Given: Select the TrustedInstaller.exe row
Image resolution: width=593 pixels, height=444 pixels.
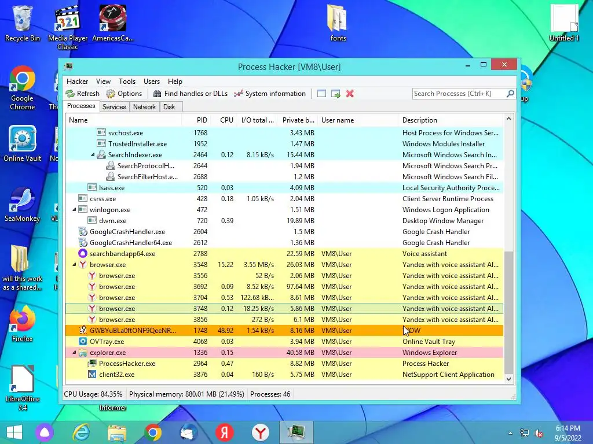Looking at the screenshot, I should (284, 144).
